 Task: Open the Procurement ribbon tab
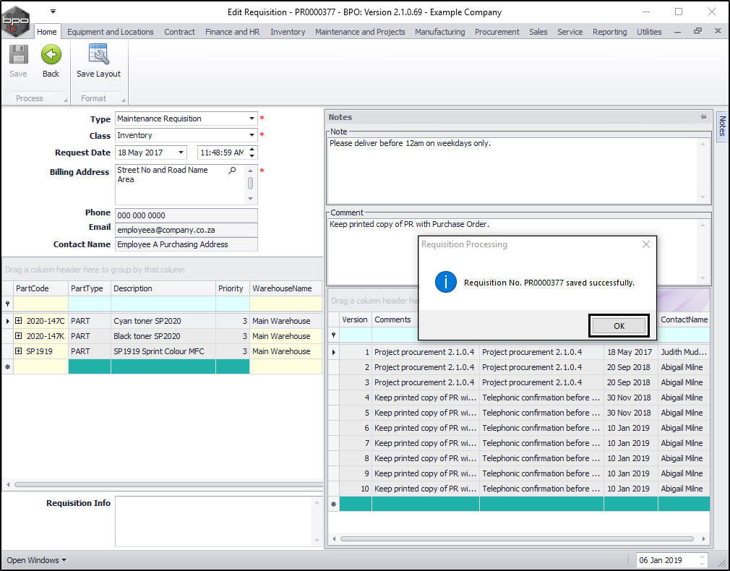pyautogui.click(x=497, y=32)
